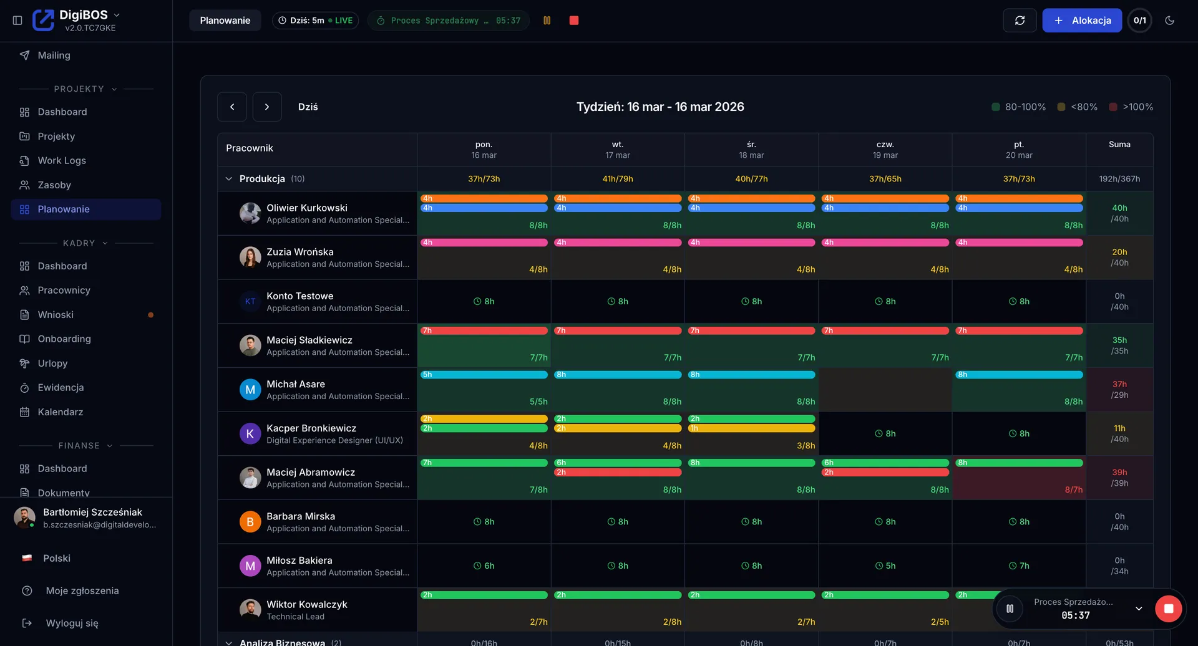The width and height of the screenshot is (1198, 646).
Task: Open Onboarding sidebar icon
Action: 25,339
